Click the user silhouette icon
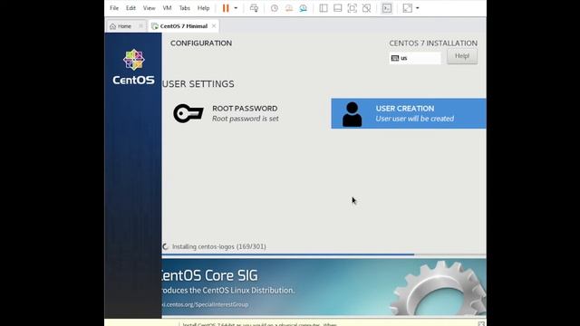Image resolution: width=580 pixels, height=326 pixels. tap(352, 114)
